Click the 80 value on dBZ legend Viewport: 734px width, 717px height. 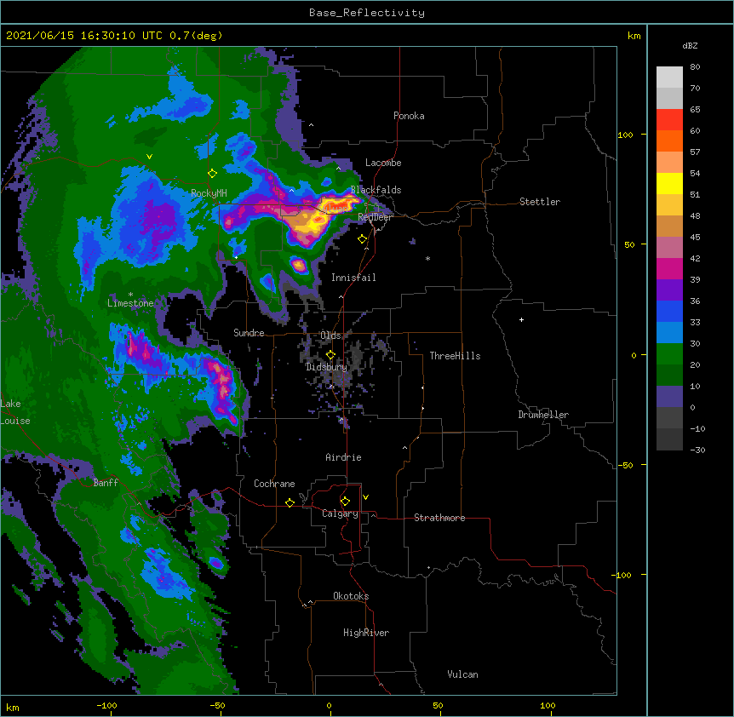point(695,67)
